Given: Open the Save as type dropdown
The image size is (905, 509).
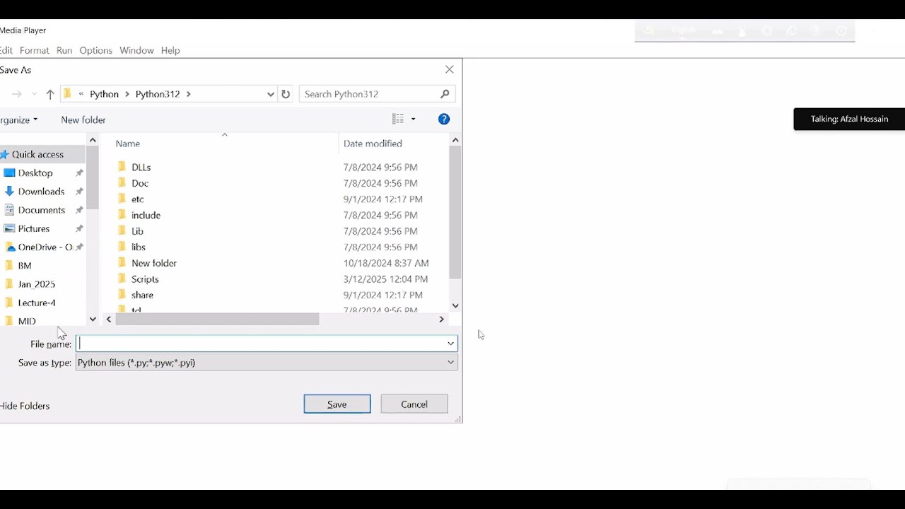Looking at the screenshot, I should coord(450,363).
